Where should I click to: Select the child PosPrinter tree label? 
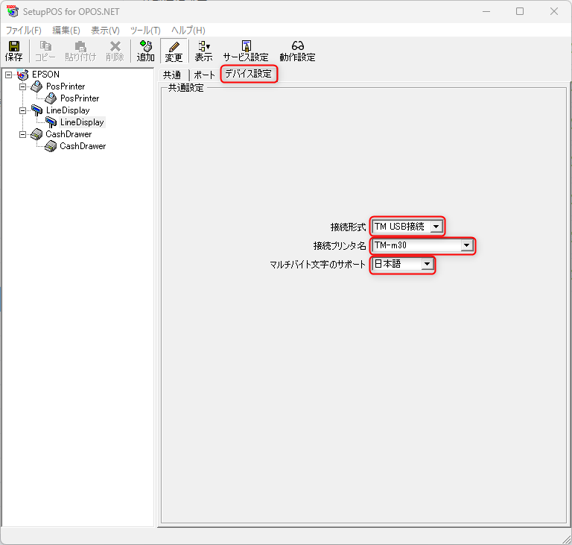(80, 98)
